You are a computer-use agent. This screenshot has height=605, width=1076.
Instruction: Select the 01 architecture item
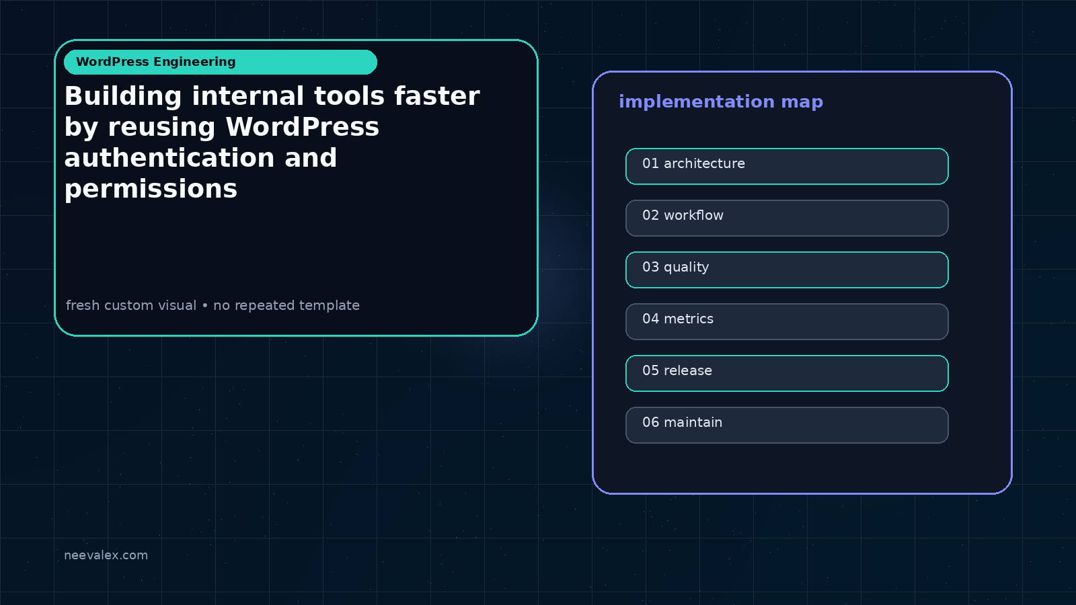click(787, 166)
